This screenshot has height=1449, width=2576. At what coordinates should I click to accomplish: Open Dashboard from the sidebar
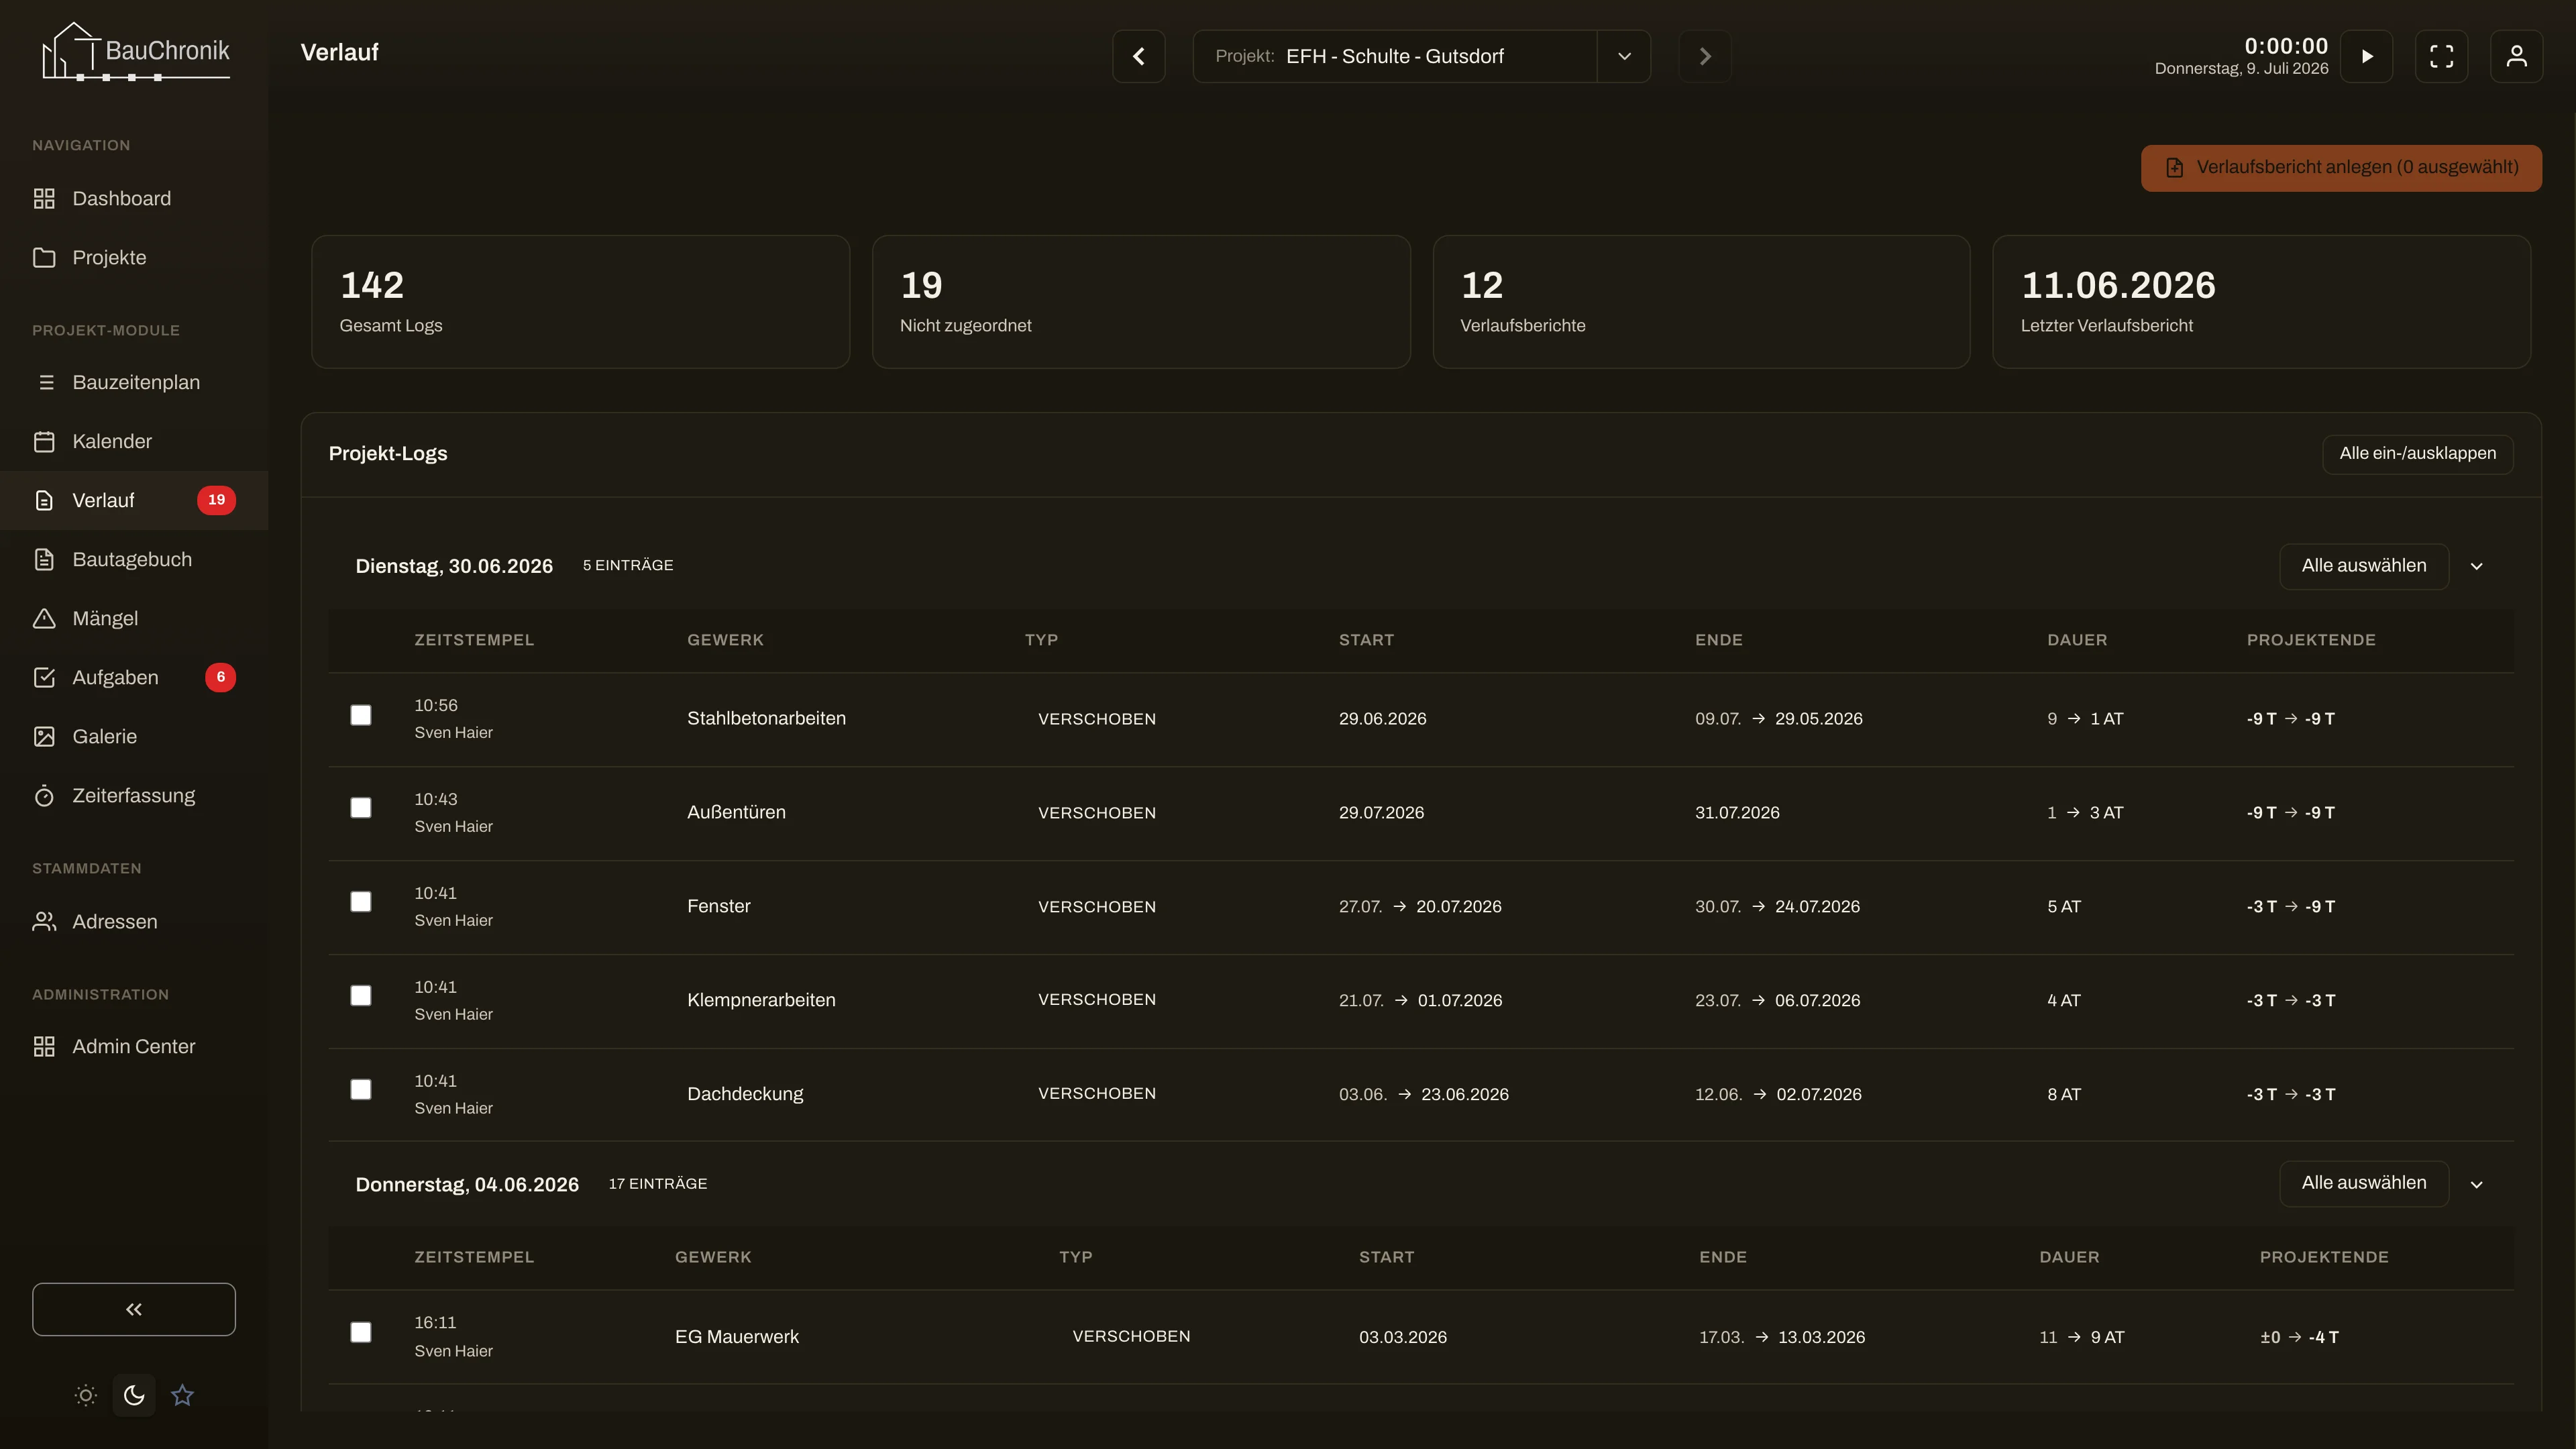[134, 198]
